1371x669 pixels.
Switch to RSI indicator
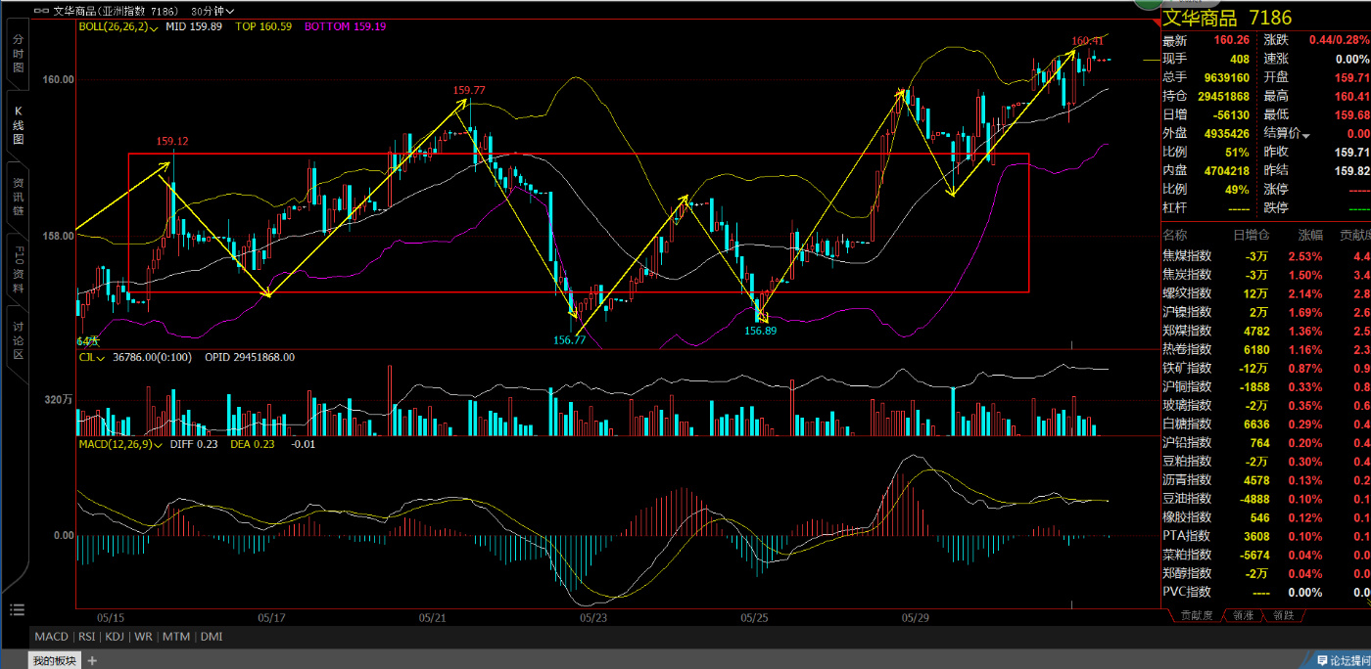87,637
